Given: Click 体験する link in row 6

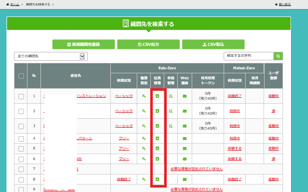Looking at the screenshot, I should point(235,159).
